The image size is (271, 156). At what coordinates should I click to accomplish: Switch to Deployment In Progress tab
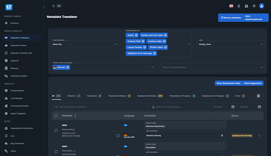(215, 96)
